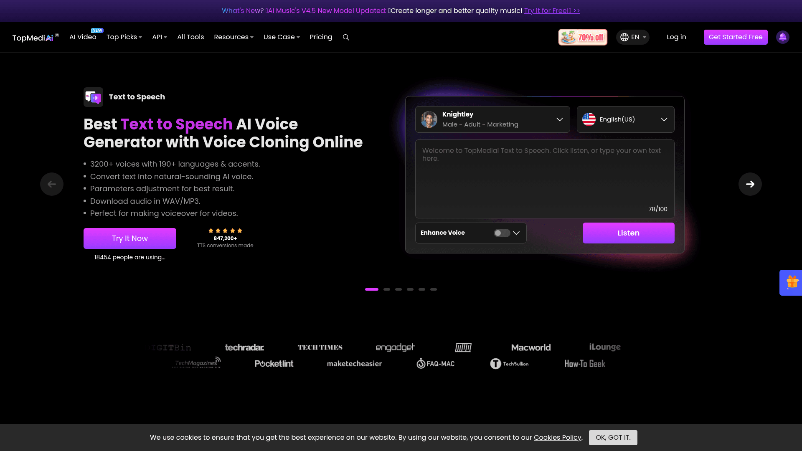Select the first carousel indicator
Screen dimensions: 802x451
(372, 289)
